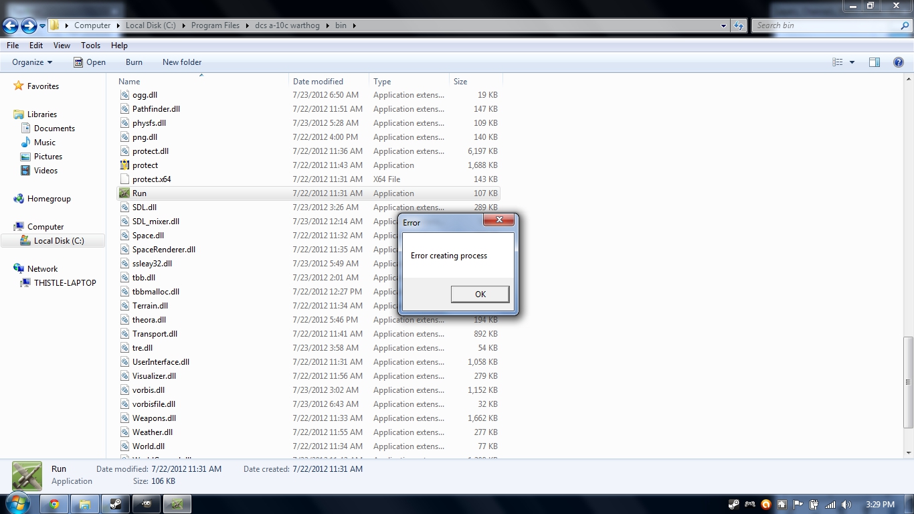Click the Burn toolbar button
914x514 pixels.
pyautogui.click(x=134, y=62)
